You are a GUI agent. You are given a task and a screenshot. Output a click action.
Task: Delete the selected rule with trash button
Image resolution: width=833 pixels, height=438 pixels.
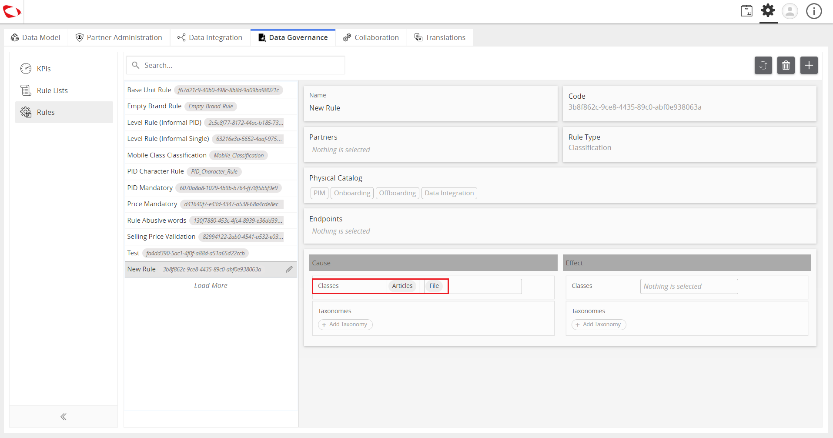pos(786,65)
